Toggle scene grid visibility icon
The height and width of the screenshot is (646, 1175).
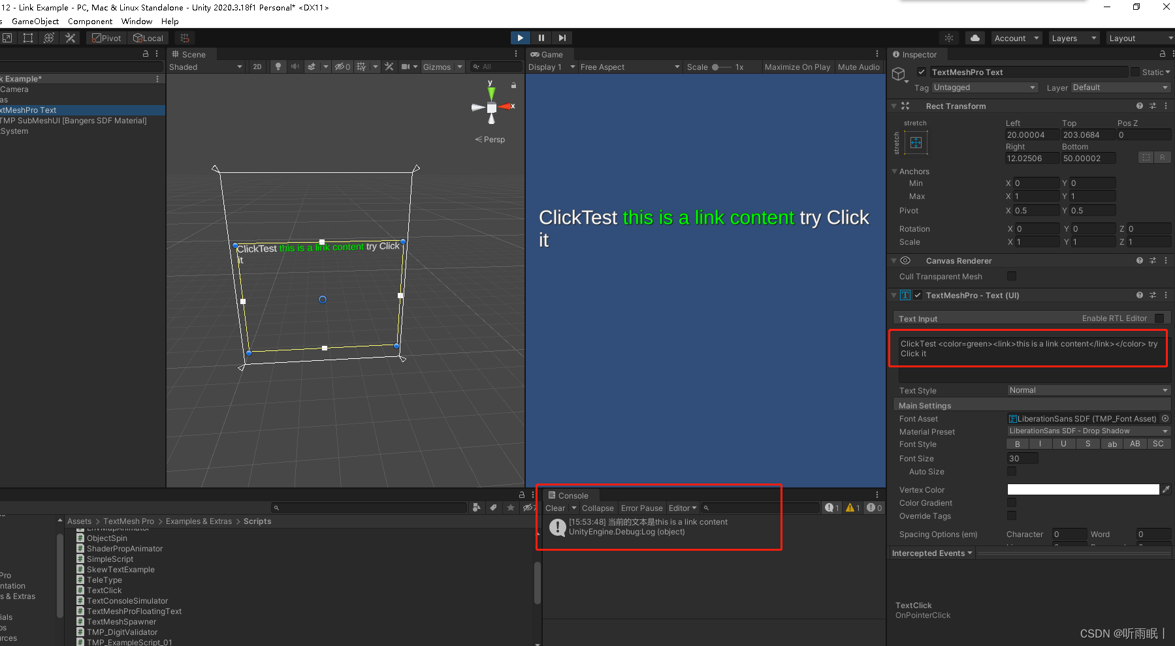coord(361,67)
